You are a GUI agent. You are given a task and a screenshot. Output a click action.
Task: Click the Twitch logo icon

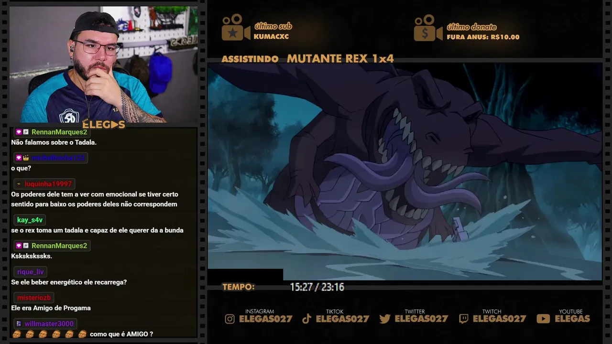click(463, 319)
